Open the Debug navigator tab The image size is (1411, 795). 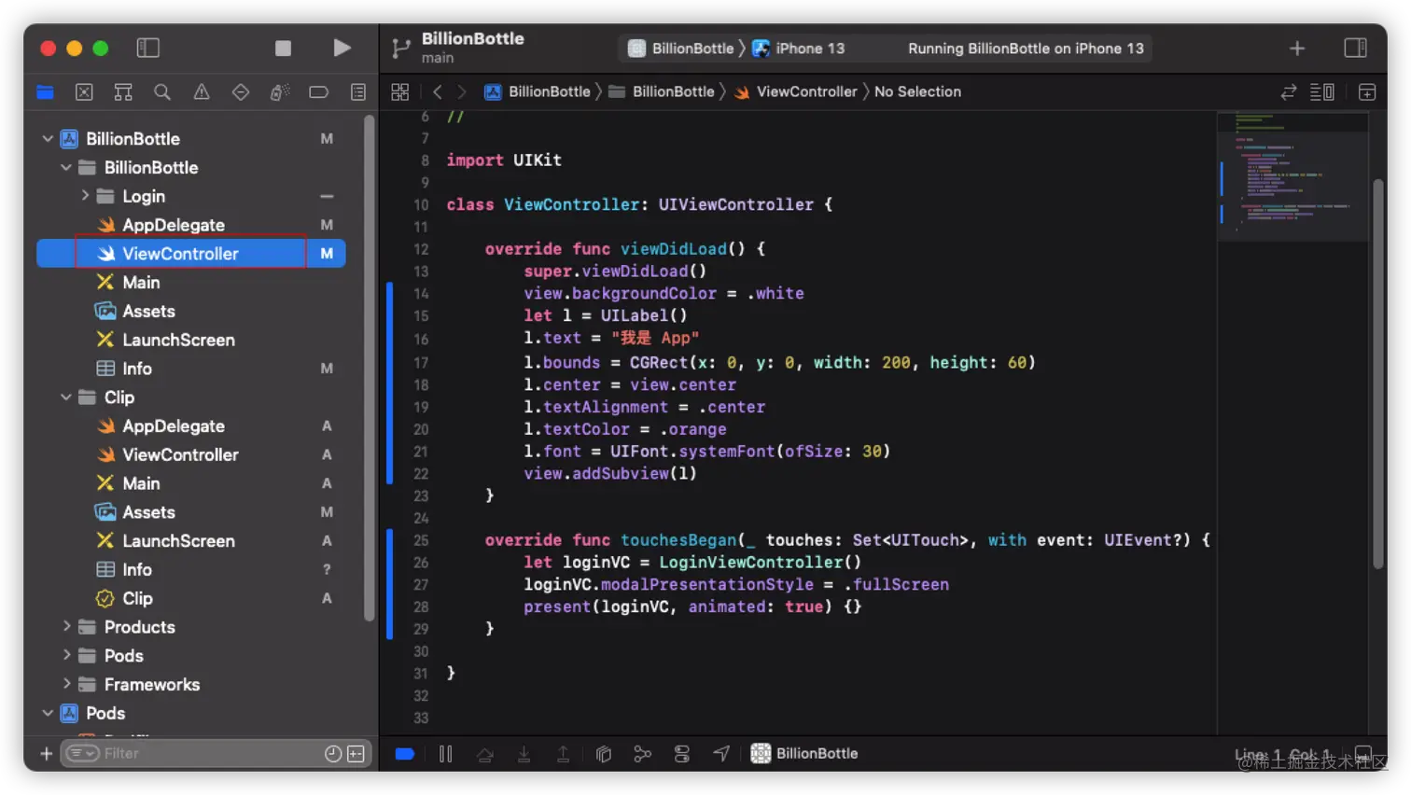click(x=280, y=91)
